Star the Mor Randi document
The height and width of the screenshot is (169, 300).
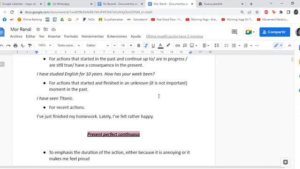point(38,30)
